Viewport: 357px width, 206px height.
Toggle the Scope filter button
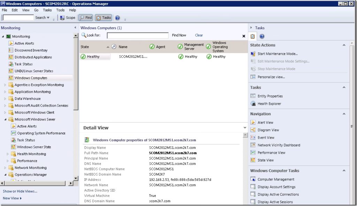[68, 17]
